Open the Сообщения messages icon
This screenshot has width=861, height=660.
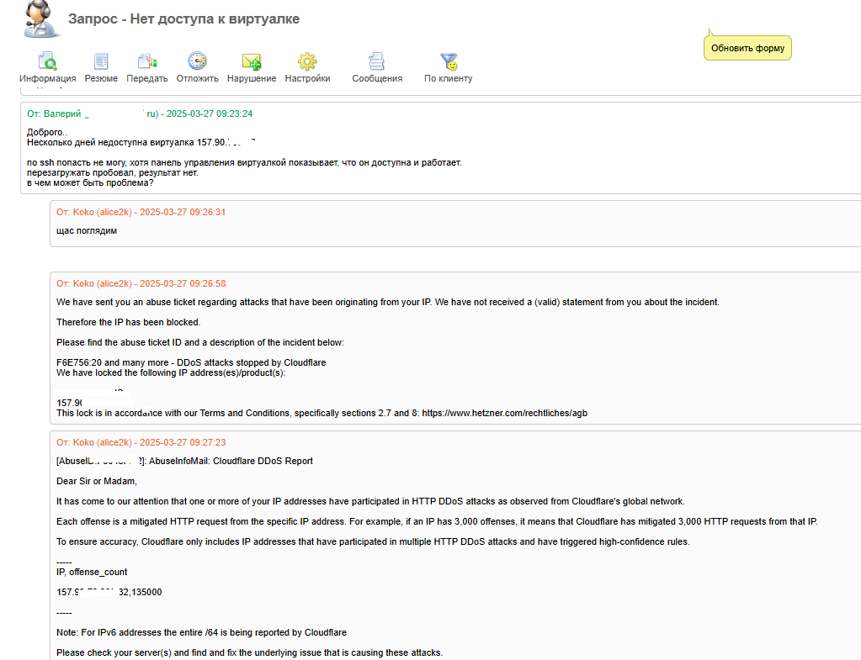[x=377, y=61]
